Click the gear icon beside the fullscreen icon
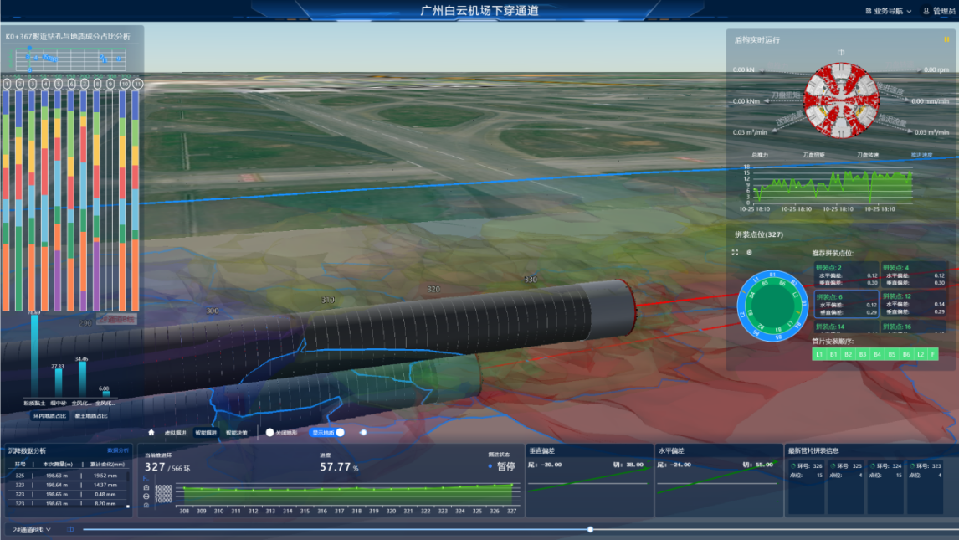The height and width of the screenshot is (540, 959). point(749,252)
